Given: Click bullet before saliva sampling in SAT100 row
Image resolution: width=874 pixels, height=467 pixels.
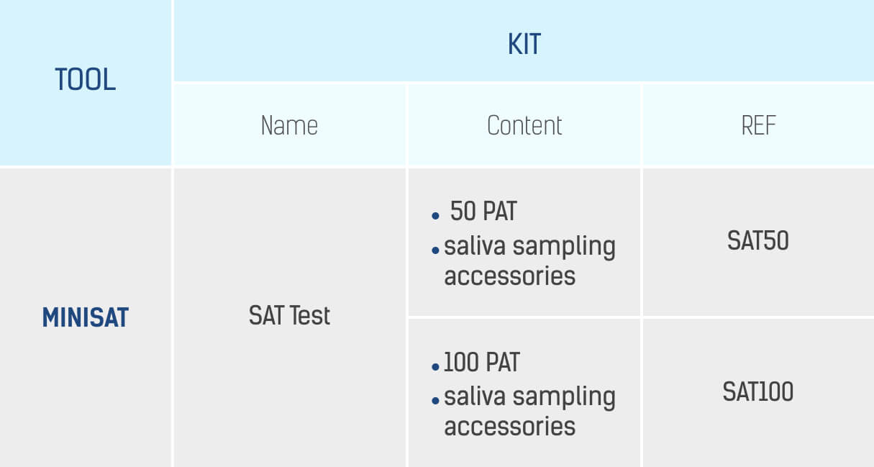Looking at the screenshot, I should (435, 401).
